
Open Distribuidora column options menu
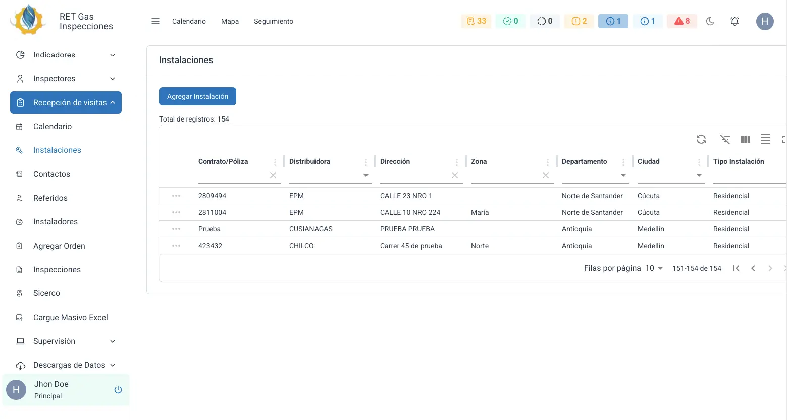[x=366, y=162]
